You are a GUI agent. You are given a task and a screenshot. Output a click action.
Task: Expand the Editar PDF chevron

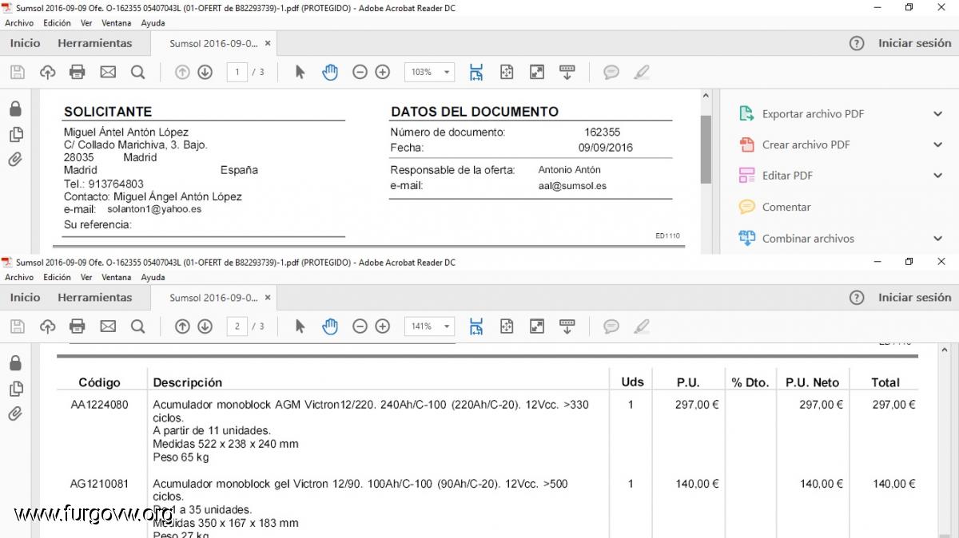(938, 176)
